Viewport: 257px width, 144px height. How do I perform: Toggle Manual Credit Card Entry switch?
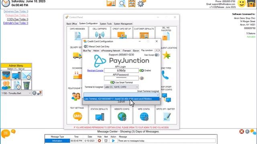point(86,46)
